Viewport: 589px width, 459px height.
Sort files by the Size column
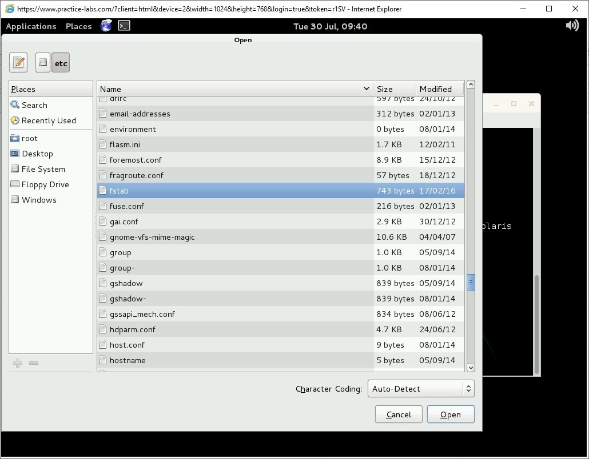pos(393,89)
